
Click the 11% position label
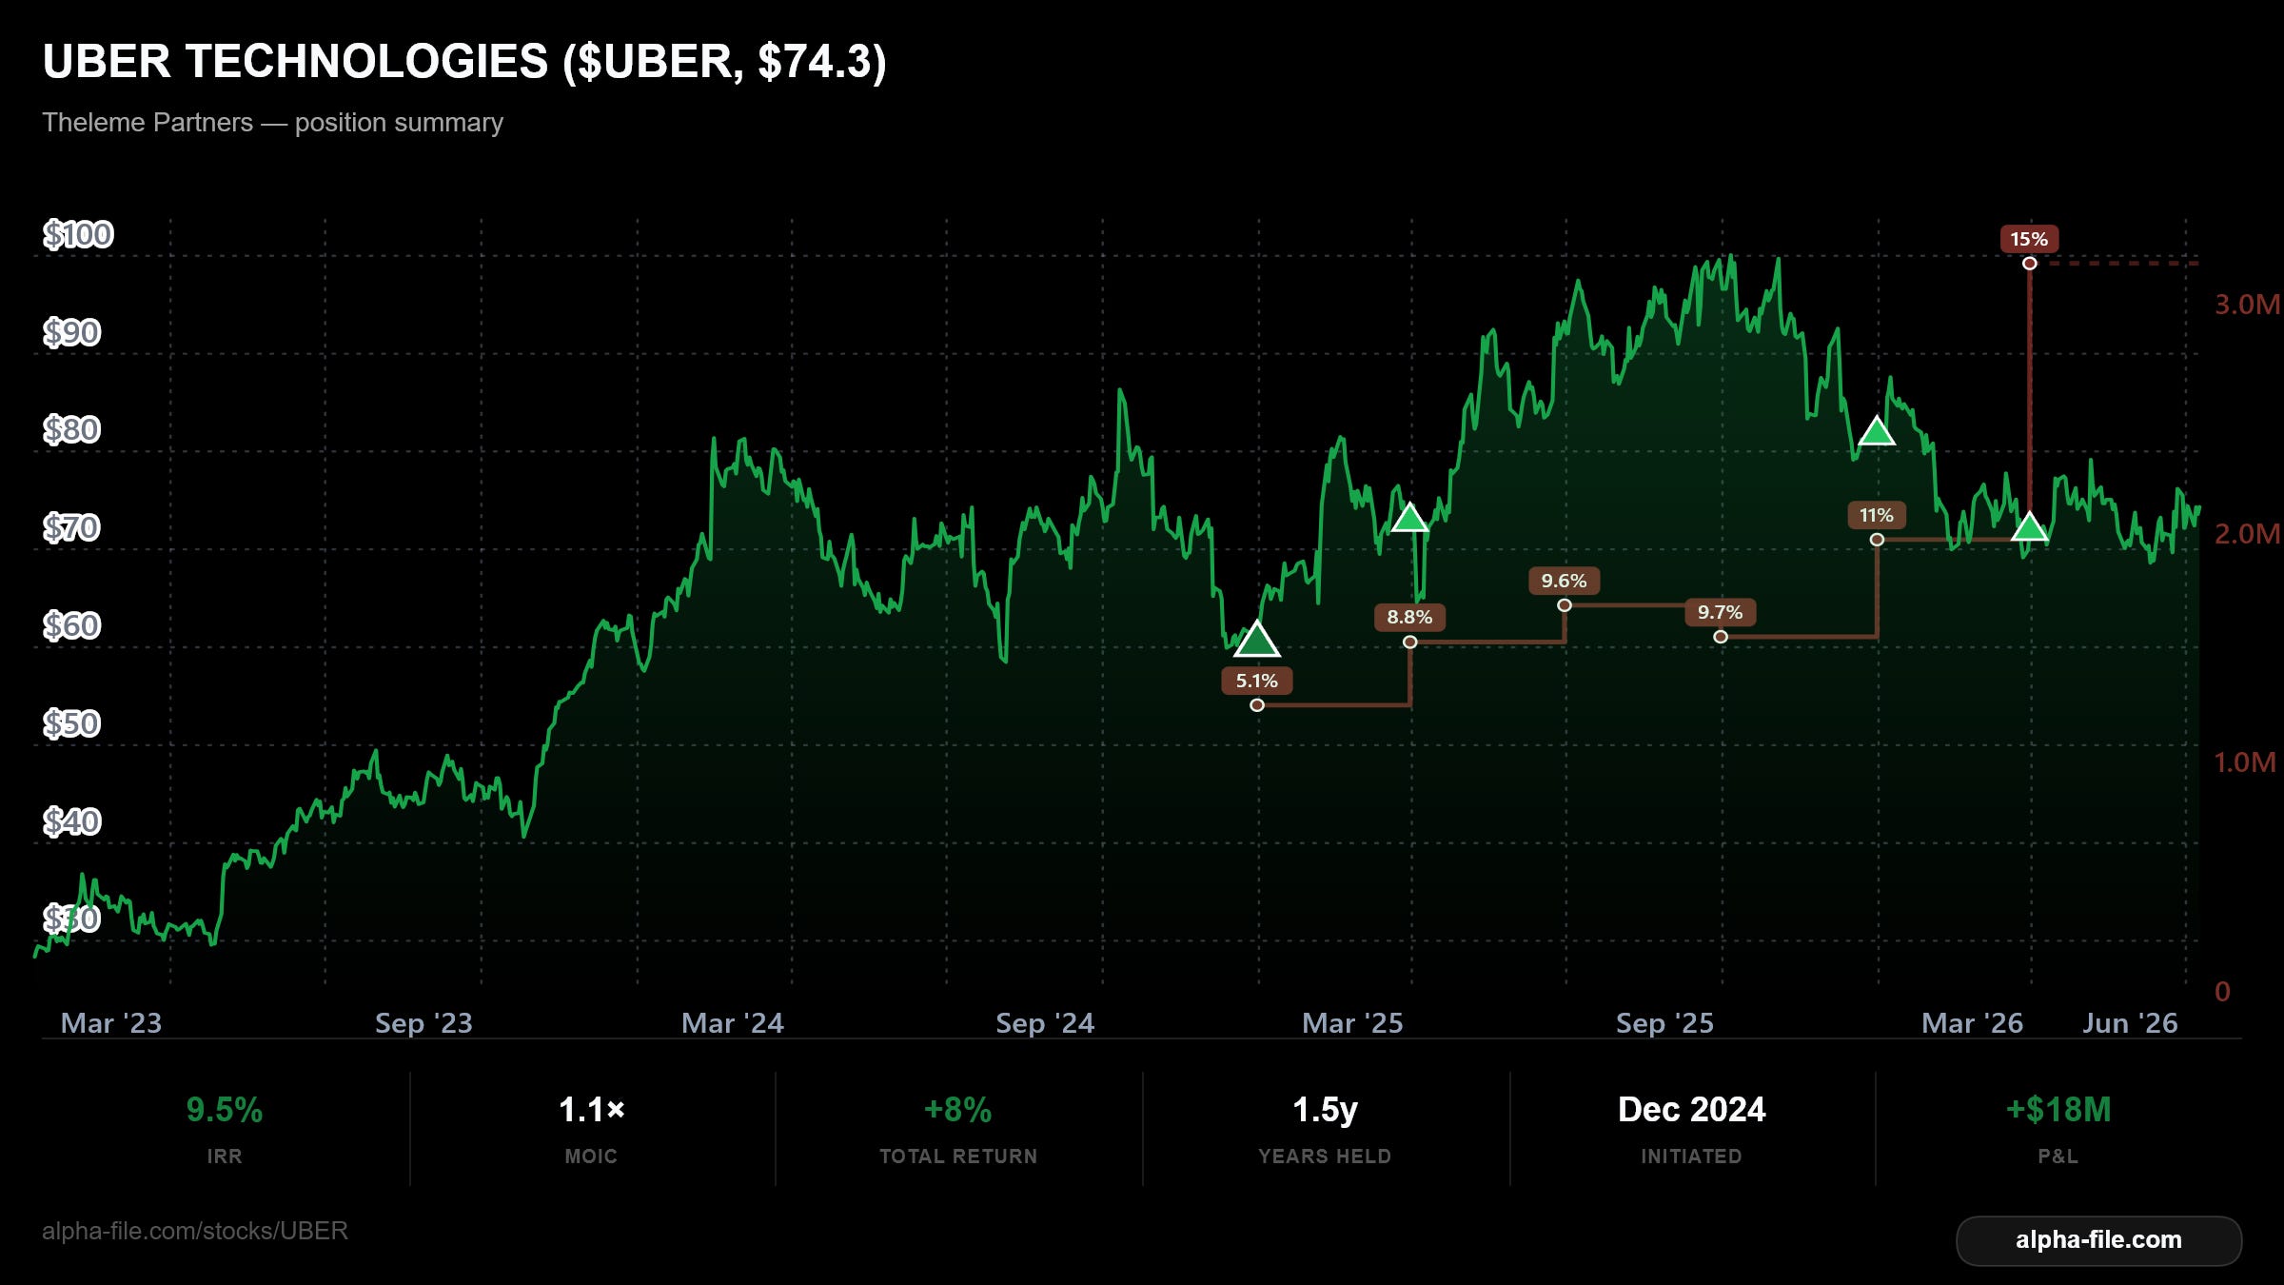click(x=1877, y=515)
